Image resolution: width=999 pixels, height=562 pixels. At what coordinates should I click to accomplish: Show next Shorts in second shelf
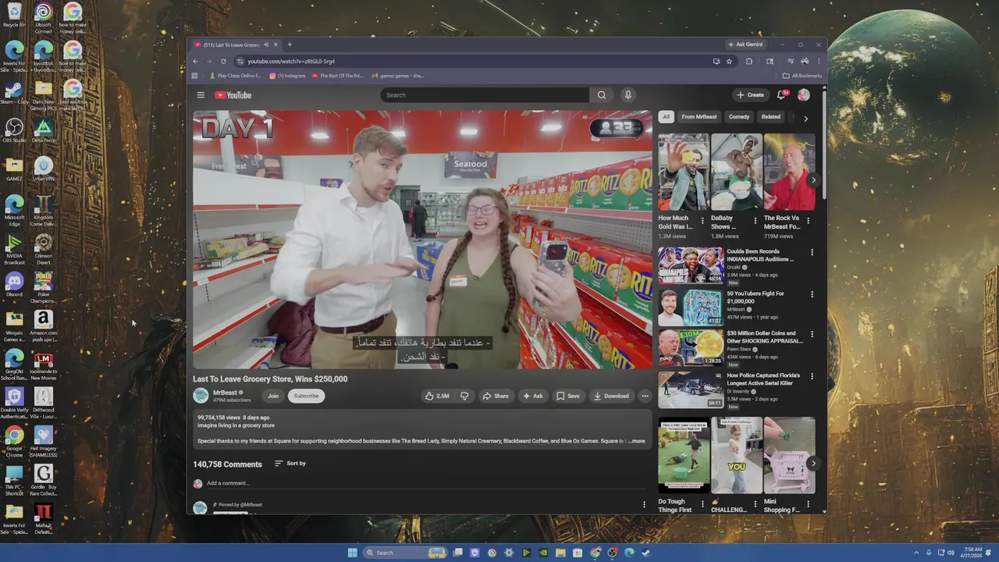pyautogui.click(x=812, y=464)
